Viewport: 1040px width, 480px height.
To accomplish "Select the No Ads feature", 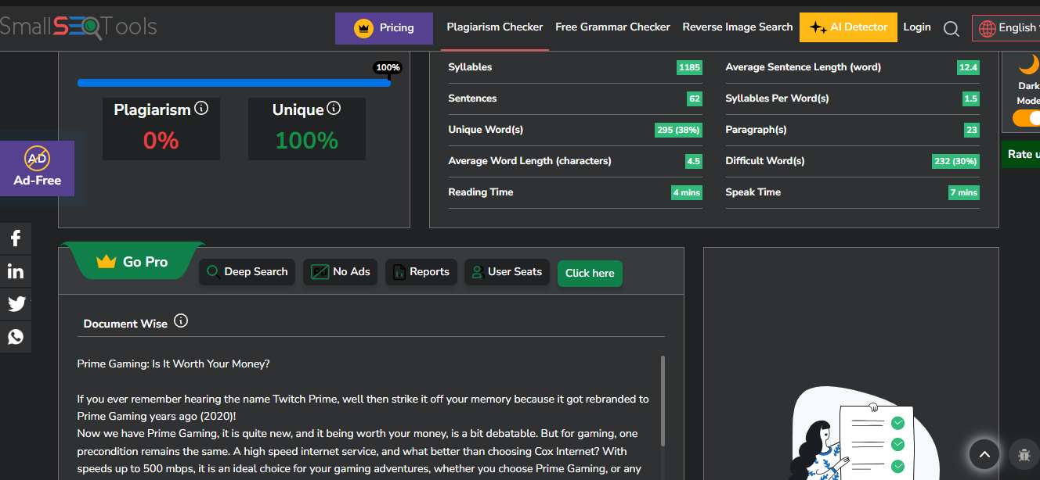I will [341, 272].
